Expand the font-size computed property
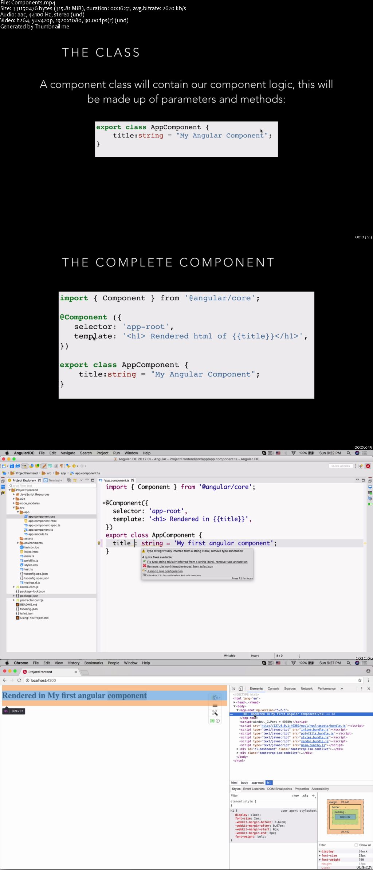The height and width of the screenshot is (870, 373). tap(320, 855)
